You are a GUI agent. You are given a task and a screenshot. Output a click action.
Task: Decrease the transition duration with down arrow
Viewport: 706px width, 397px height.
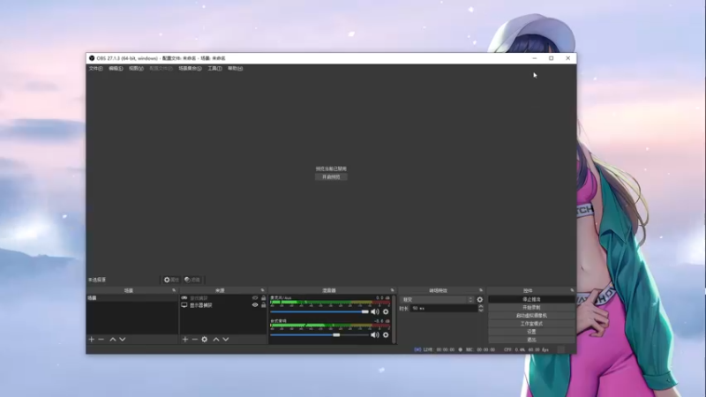pyautogui.click(x=481, y=311)
